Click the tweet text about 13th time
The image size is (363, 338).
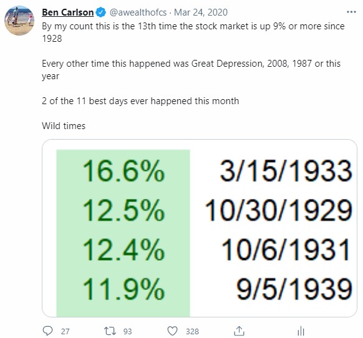(193, 32)
